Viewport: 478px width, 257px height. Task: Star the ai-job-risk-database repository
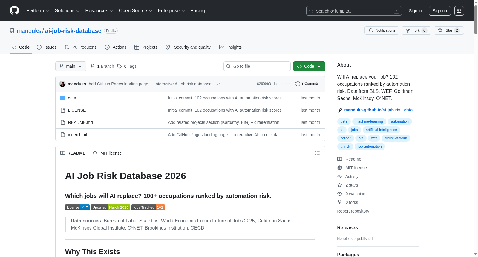(449, 30)
